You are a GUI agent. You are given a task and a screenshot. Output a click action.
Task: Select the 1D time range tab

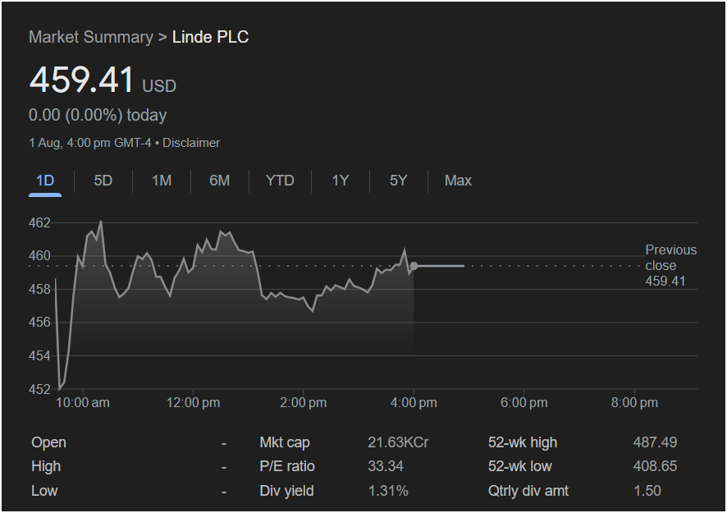click(45, 181)
